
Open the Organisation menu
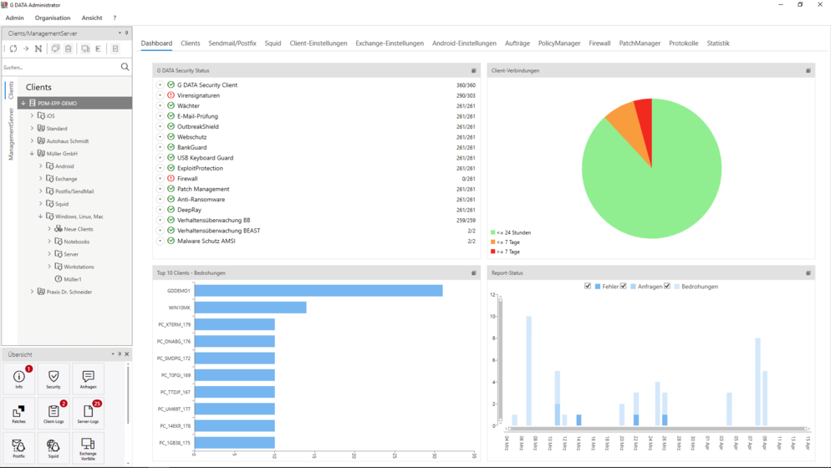point(53,18)
